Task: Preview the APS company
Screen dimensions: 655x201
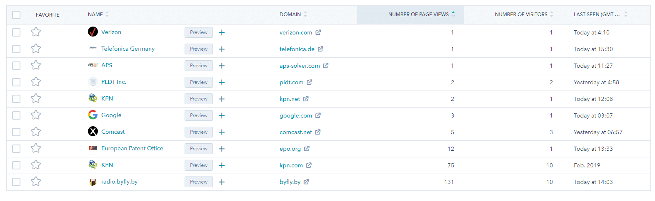Action: pyautogui.click(x=199, y=66)
